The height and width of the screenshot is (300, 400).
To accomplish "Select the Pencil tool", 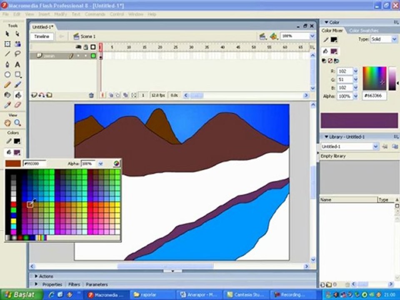I will [x=7, y=85].
